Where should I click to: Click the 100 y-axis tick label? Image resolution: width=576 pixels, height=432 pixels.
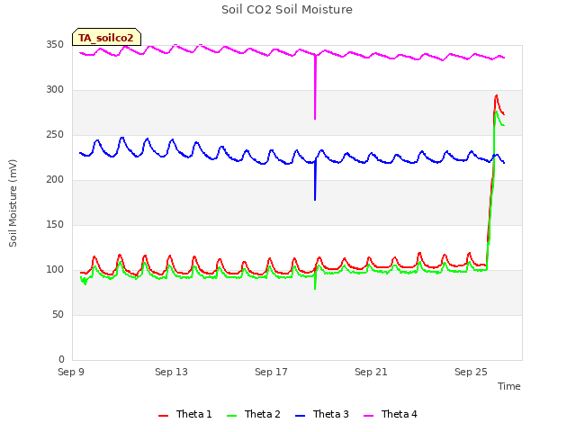(55, 270)
